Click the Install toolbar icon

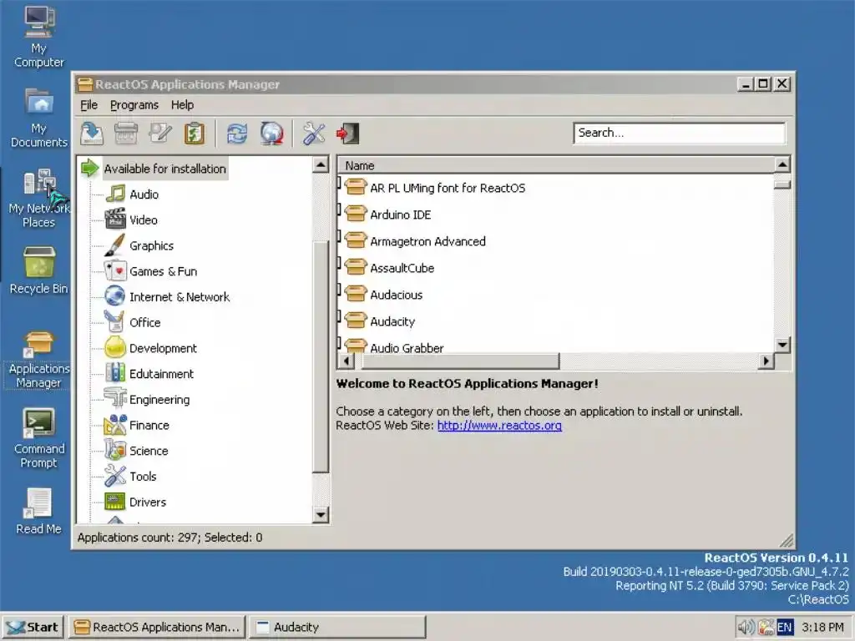coord(92,134)
